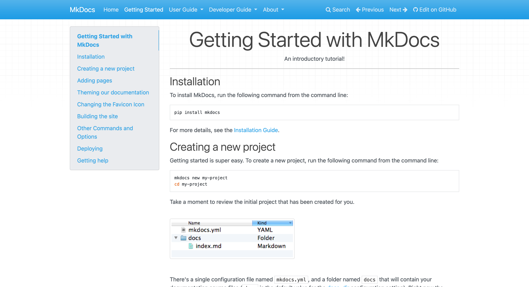
Task: Select Getting Started in the navigation bar
Action: (144, 10)
